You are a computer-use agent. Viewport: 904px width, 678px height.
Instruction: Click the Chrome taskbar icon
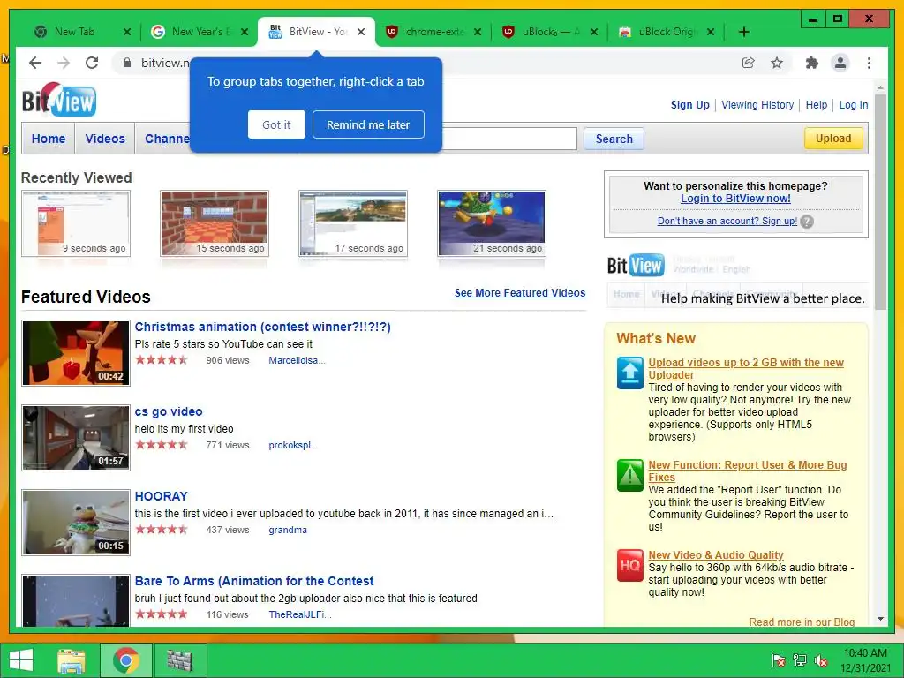(x=125, y=660)
